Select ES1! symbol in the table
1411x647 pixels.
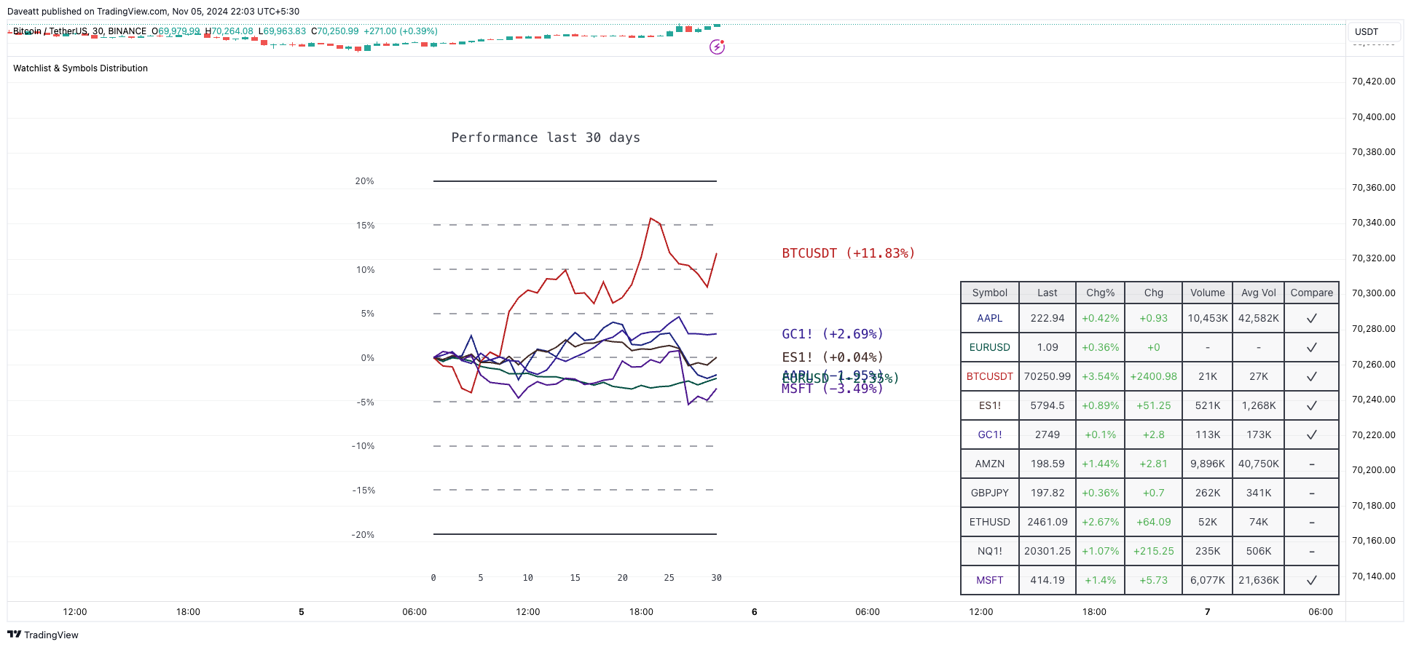click(990, 405)
